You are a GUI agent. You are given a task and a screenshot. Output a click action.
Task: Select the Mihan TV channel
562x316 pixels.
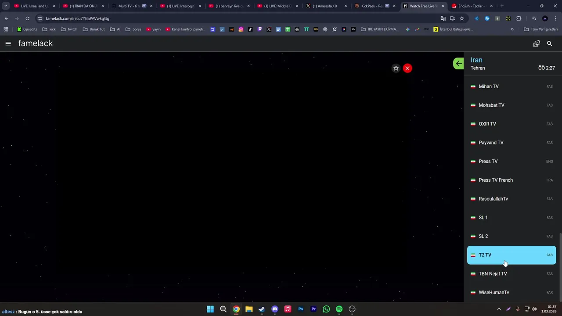point(512,86)
